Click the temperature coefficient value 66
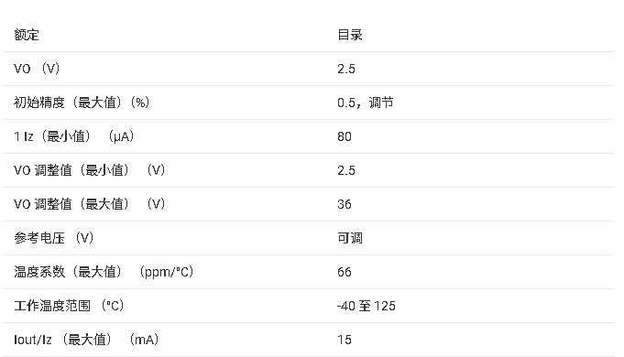The width and height of the screenshot is (624, 357). [x=345, y=272]
